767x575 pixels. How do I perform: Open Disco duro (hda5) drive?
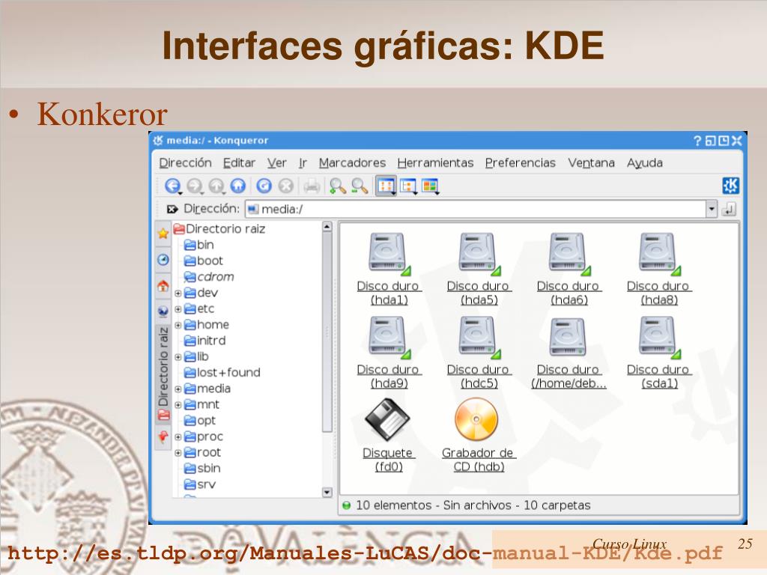[479, 269]
